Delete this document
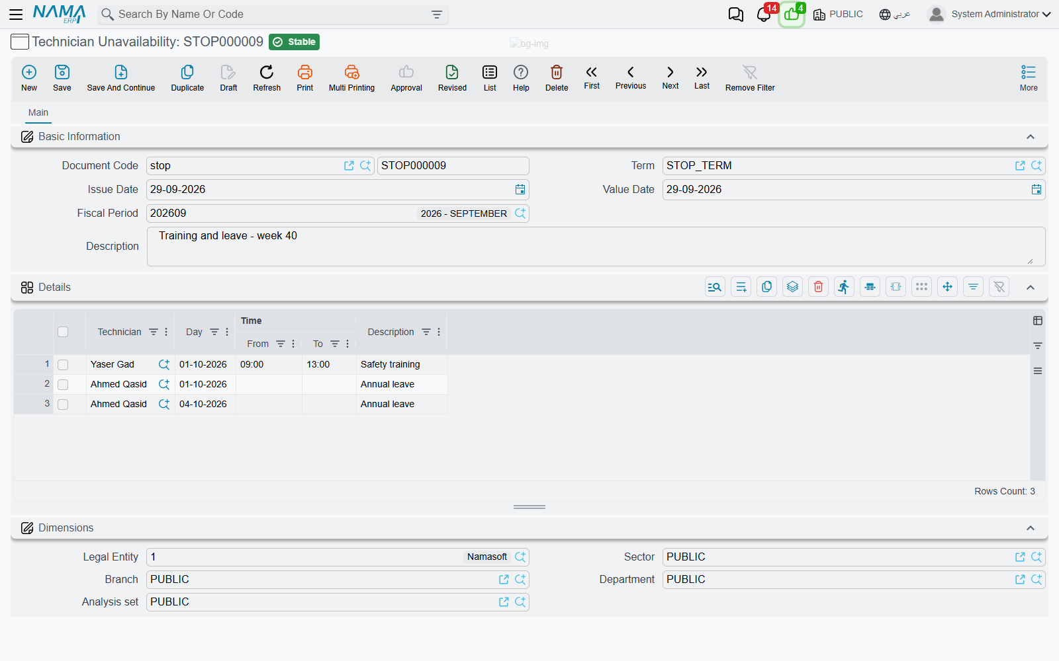1059x661 pixels. point(557,78)
